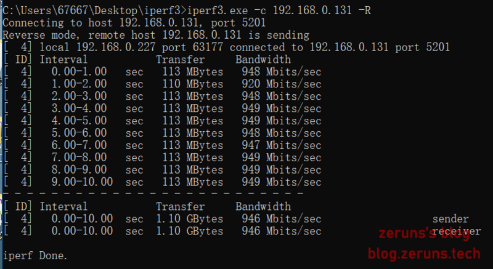Image resolution: width=493 pixels, height=269 pixels.
Task: Click the "iperf Done." message
Action: point(35,256)
